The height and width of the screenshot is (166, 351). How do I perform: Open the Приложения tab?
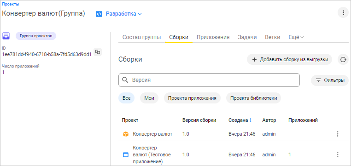tap(213, 37)
